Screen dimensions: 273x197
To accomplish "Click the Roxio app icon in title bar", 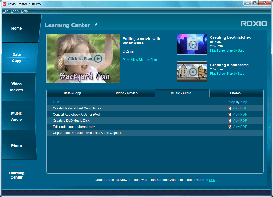I will pyautogui.click(x=4, y=4).
